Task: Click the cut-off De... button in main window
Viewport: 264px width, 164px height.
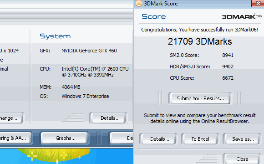Action: pyautogui.click(x=122, y=138)
